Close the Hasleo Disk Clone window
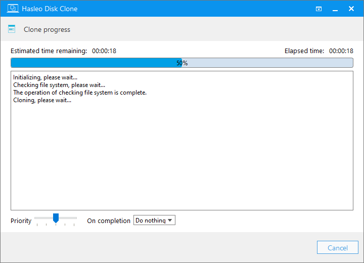The height and width of the screenshot is (263, 364). tap(351, 9)
